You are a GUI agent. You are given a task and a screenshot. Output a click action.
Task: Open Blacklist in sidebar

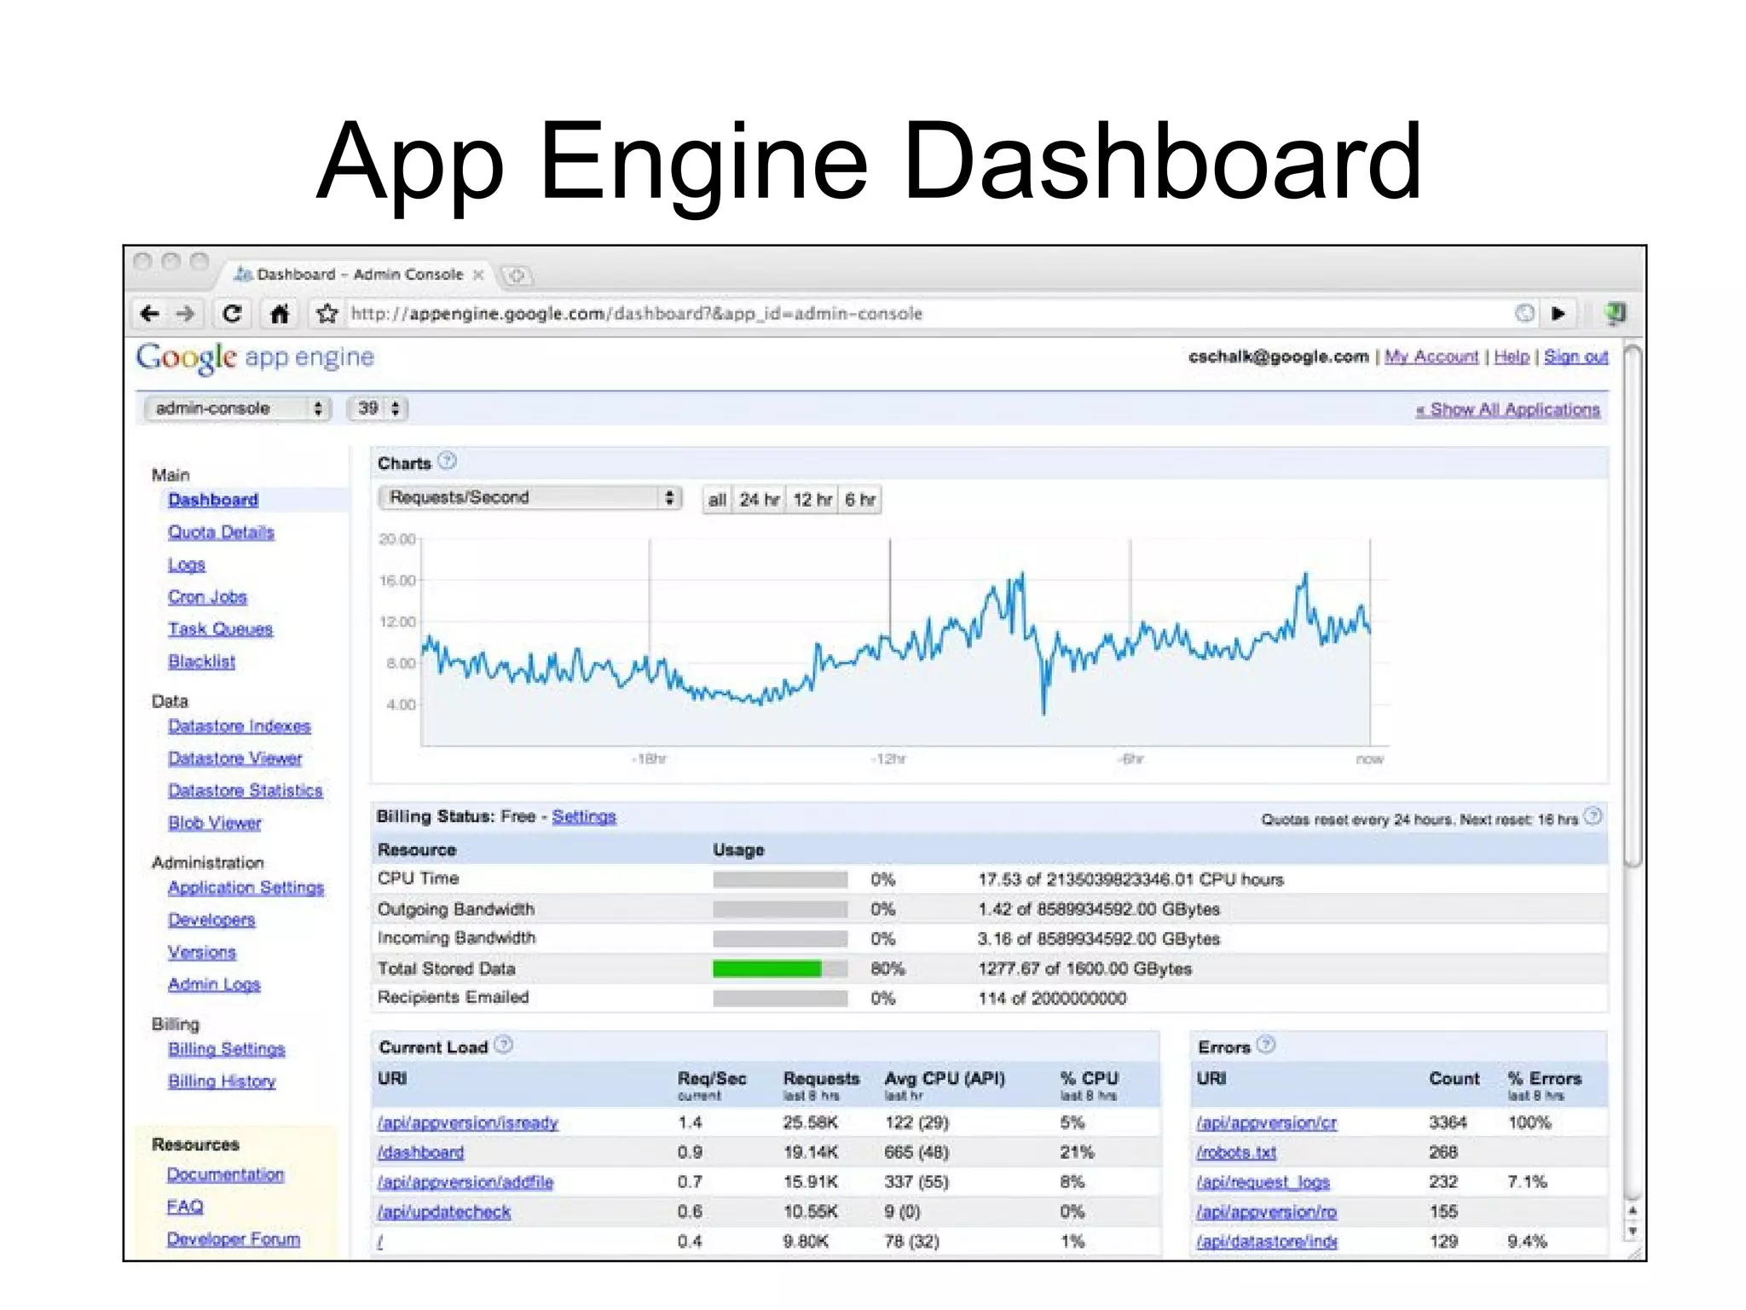click(x=201, y=662)
